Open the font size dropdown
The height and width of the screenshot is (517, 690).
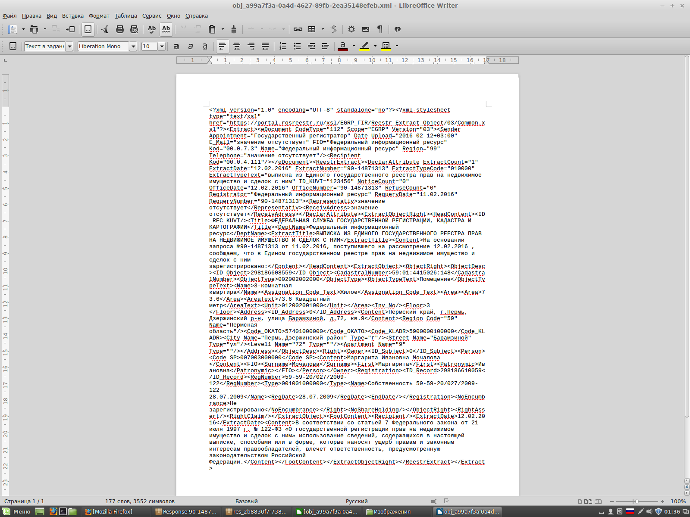click(162, 46)
